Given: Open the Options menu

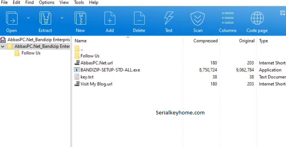Looking at the screenshot, I should pos(47,2).
